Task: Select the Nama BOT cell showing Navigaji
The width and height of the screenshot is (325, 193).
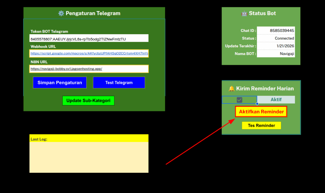Action: click(276, 54)
